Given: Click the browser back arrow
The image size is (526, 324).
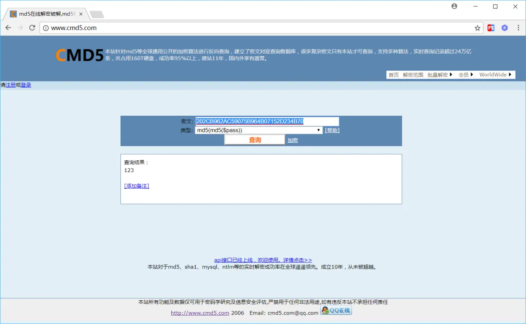Looking at the screenshot, I should coord(8,28).
